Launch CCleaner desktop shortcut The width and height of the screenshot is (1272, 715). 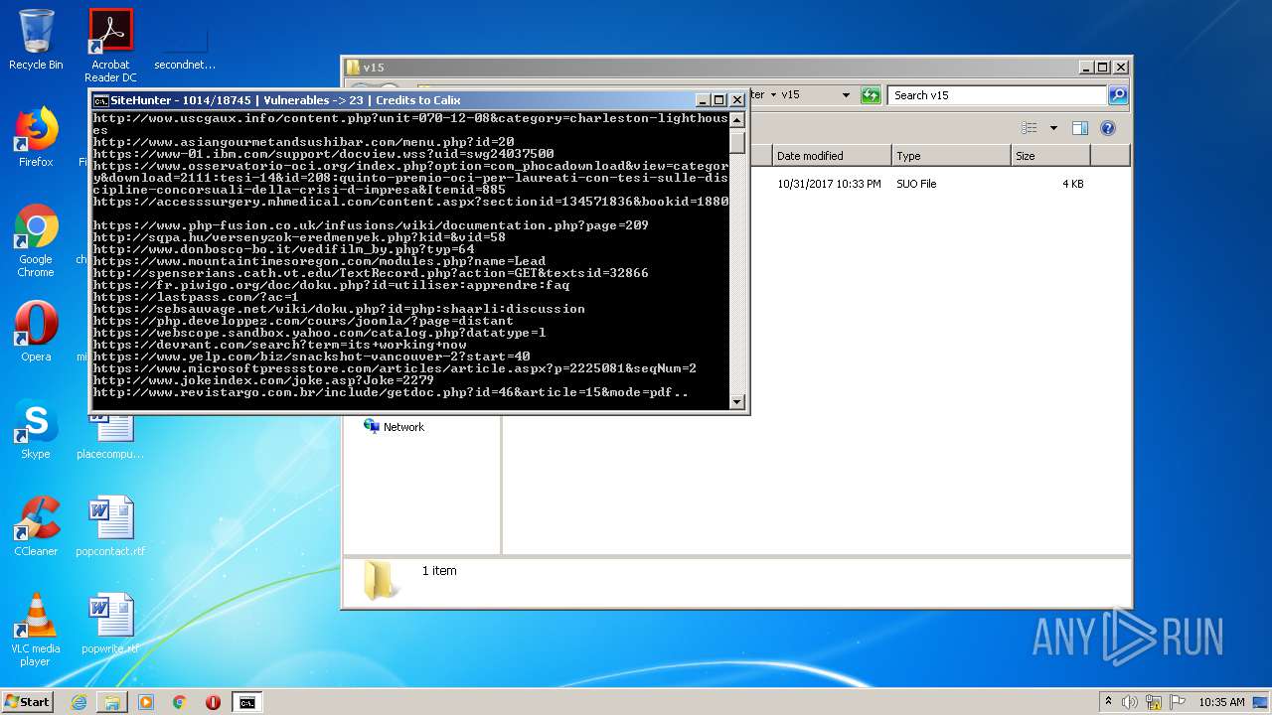point(36,526)
